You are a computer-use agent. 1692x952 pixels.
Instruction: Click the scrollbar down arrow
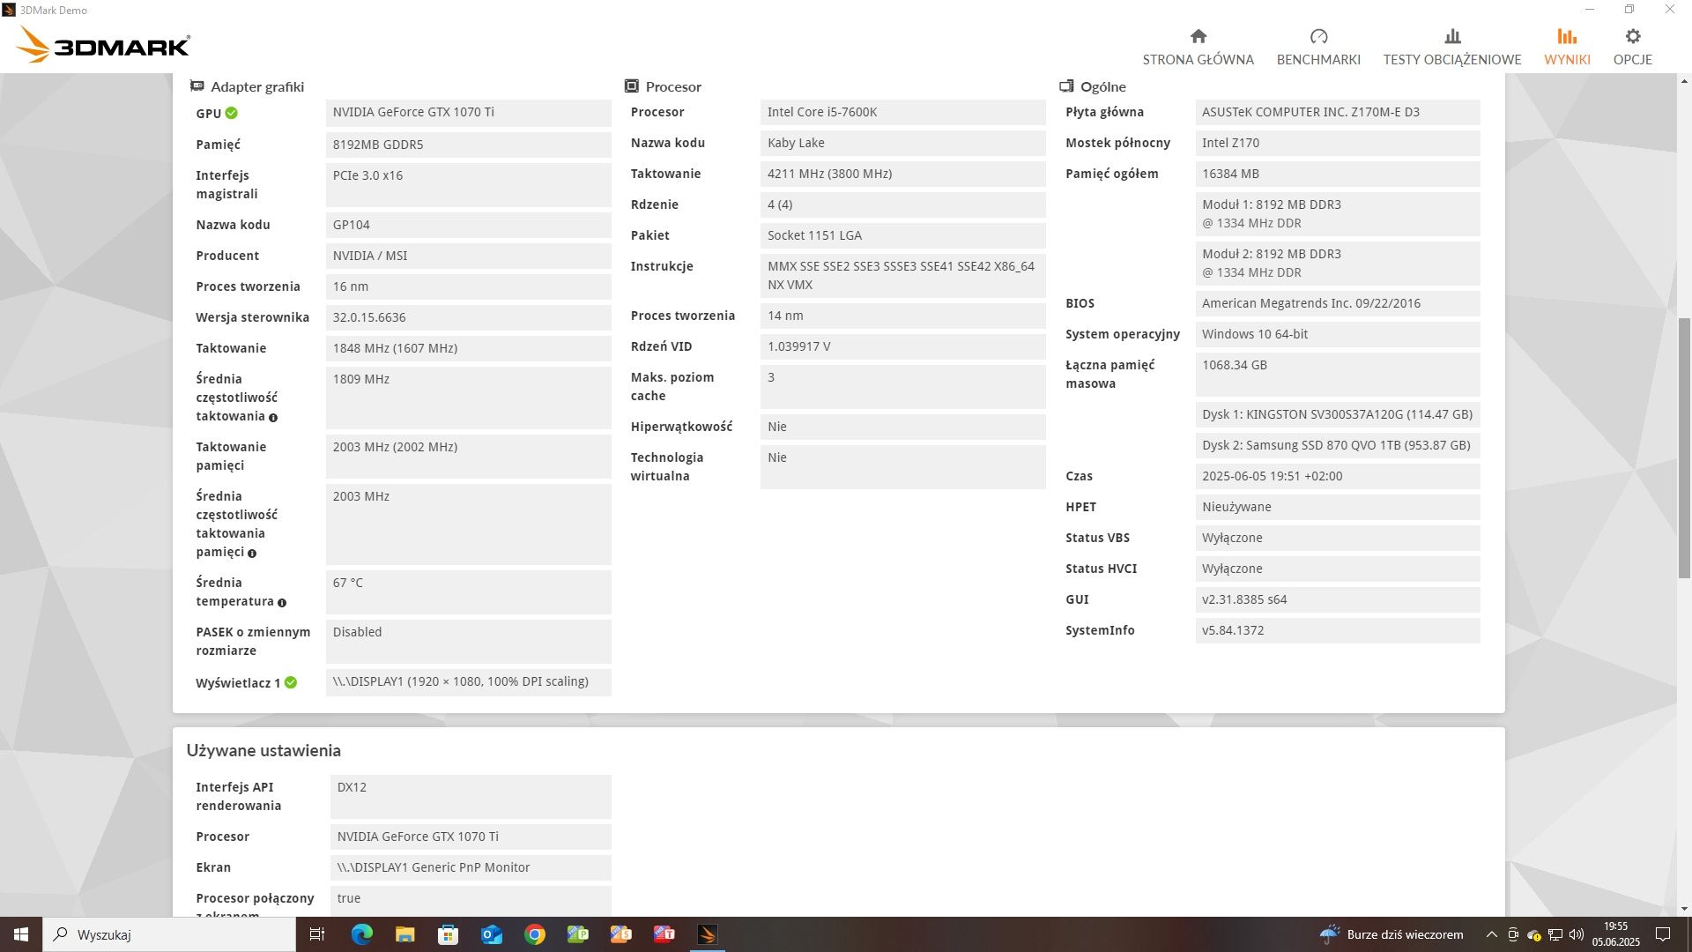[x=1684, y=909]
